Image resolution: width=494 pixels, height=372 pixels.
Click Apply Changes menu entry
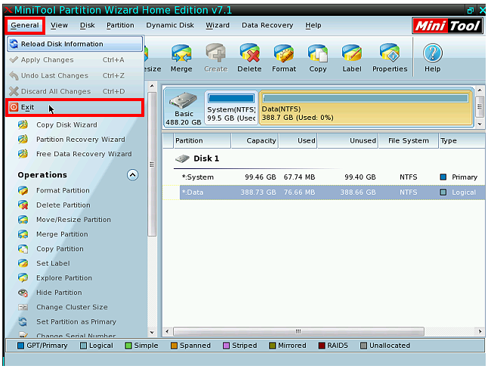pos(75,60)
